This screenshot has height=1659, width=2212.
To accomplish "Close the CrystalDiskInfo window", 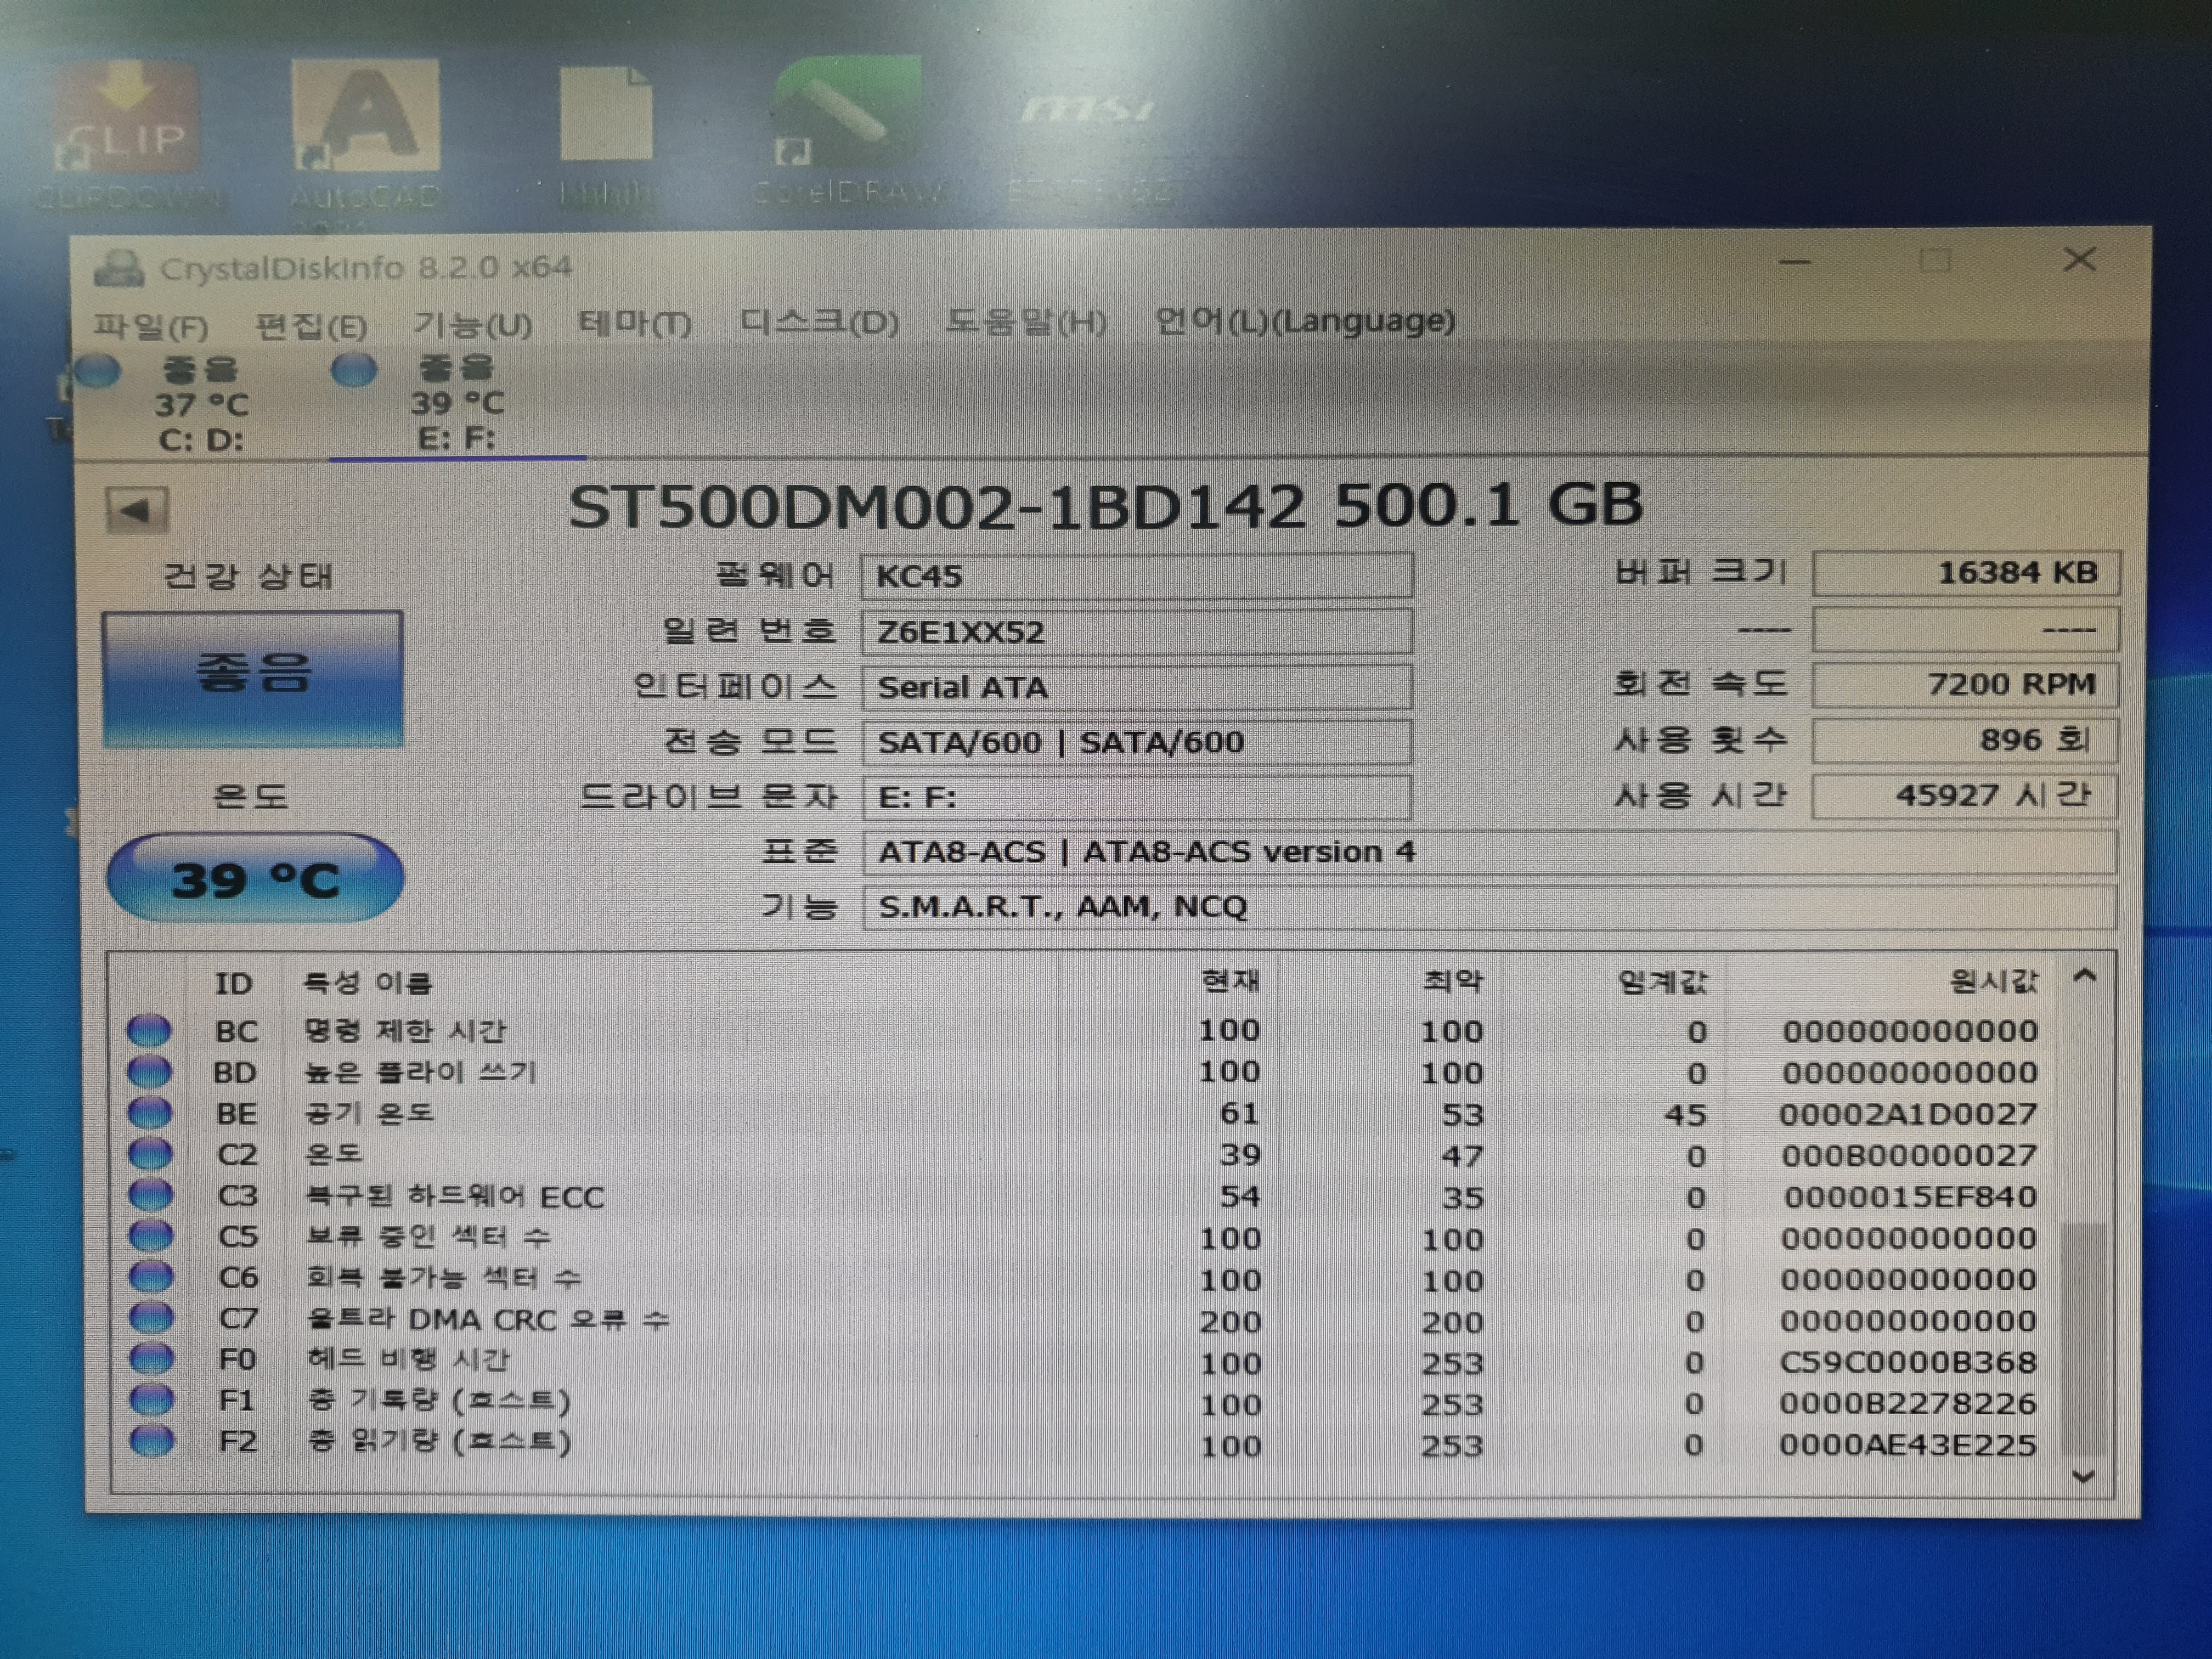I will [x=2080, y=259].
